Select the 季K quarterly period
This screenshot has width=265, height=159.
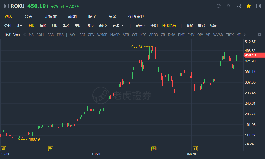pos(66,26)
